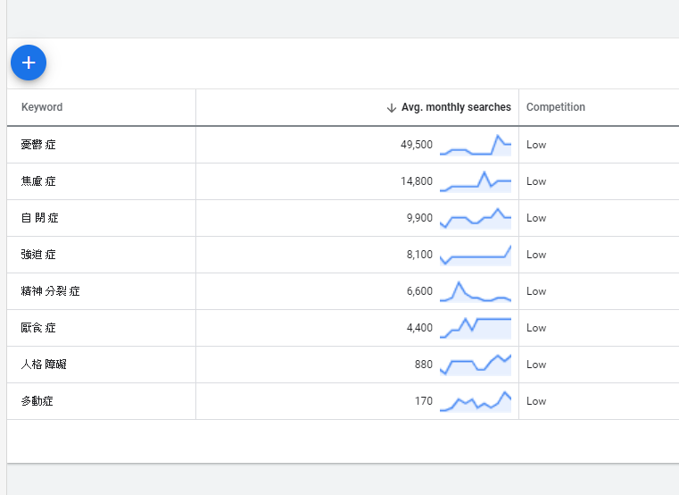Image resolution: width=679 pixels, height=495 pixels.
Task: Open the trend chart for 精神分裂症
Action: coord(475,291)
